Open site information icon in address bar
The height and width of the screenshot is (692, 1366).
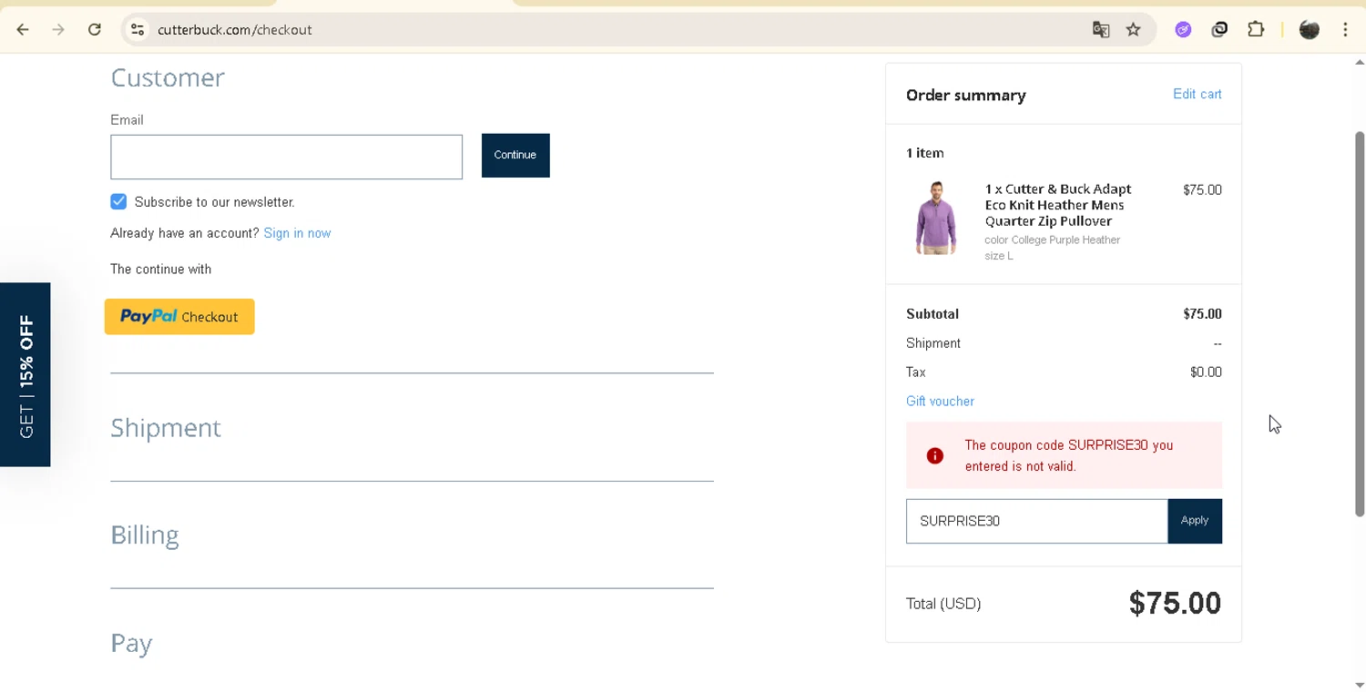pos(138,30)
